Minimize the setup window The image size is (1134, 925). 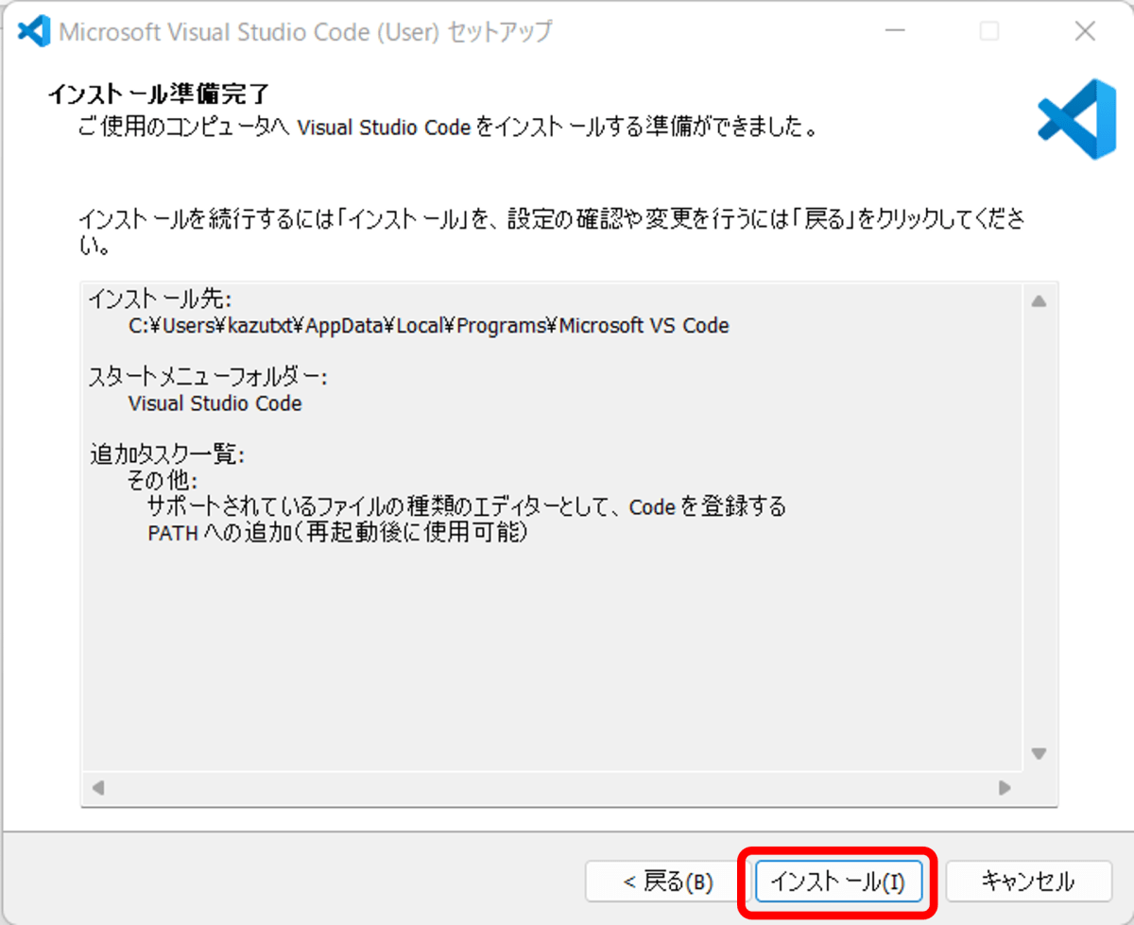[895, 32]
